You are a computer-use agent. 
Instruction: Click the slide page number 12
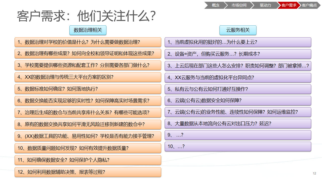pos(314,173)
